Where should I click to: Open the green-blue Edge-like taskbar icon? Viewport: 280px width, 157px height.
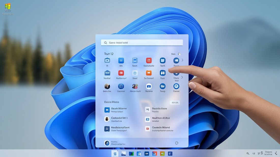pos(131,154)
